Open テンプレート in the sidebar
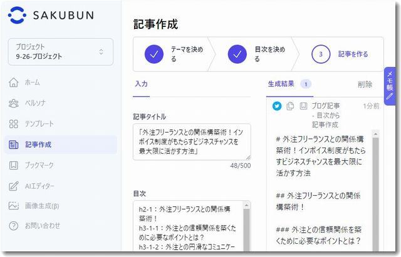Viewport: 401px width, 257px height. click(39, 123)
